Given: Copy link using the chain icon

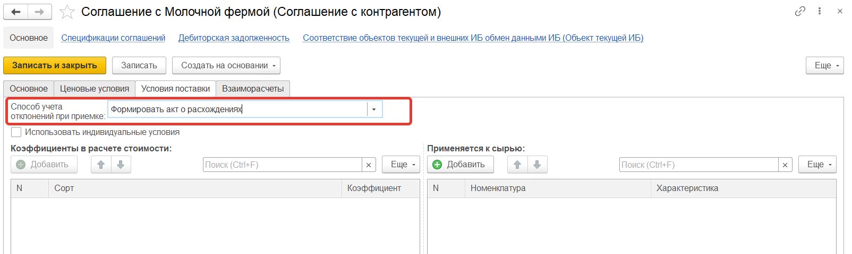Looking at the screenshot, I should [800, 11].
